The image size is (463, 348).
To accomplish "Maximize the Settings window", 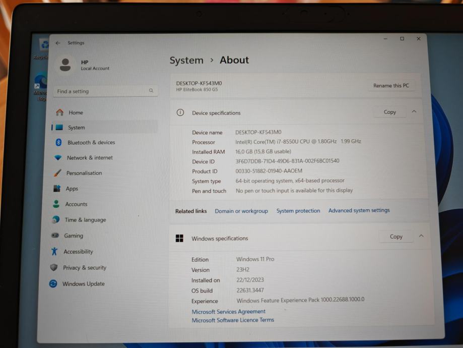I will click(x=402, y=39).
